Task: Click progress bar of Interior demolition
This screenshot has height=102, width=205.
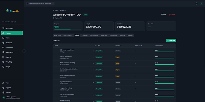Action: [x=165, y=58]
